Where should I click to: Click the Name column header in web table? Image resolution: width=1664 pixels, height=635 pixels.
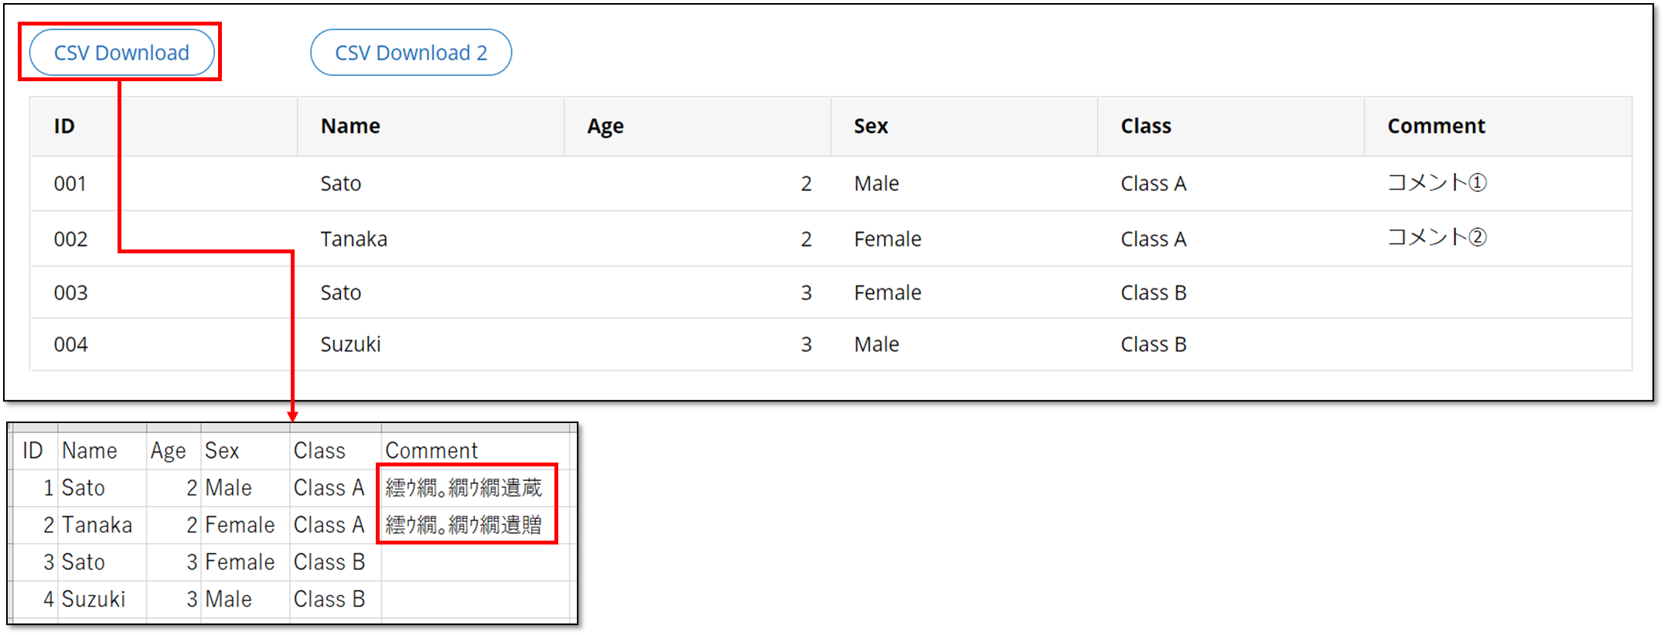pos(350,126)
